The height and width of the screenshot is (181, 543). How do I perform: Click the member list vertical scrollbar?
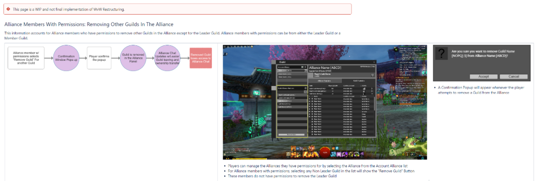pos(375,104)
